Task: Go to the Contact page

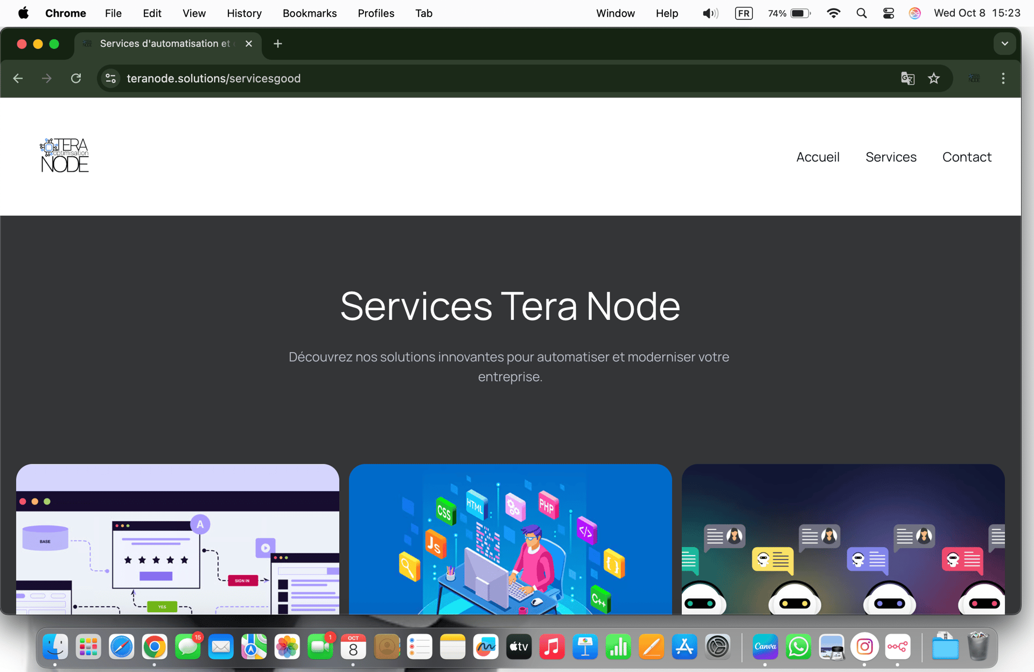Action: click(967, 157)
